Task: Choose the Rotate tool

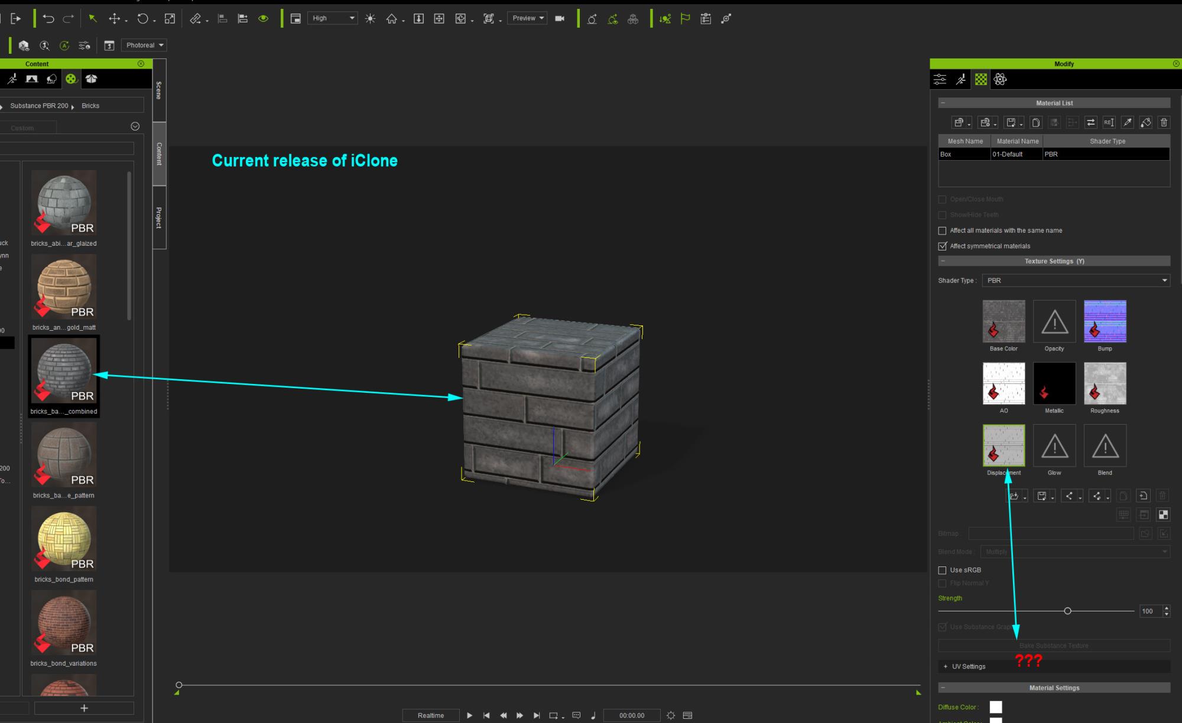Action: pyautogui.click(x=142, y=18)
